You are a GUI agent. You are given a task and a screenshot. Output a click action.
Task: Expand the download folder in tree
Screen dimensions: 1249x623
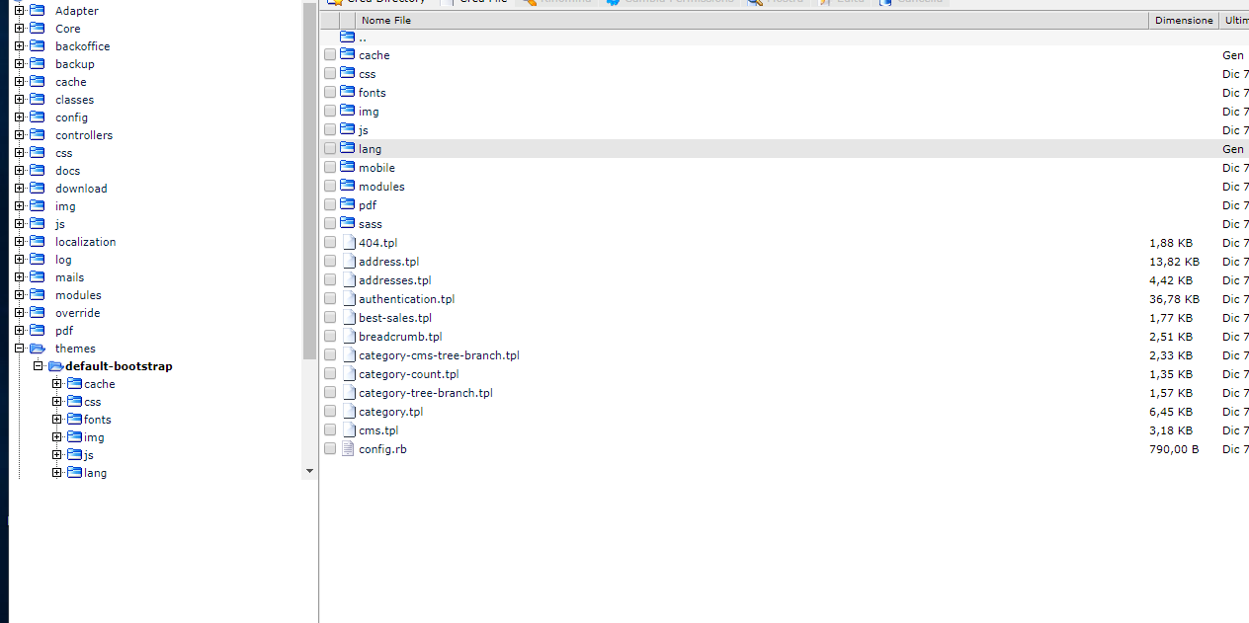click(x=20, y=188)
